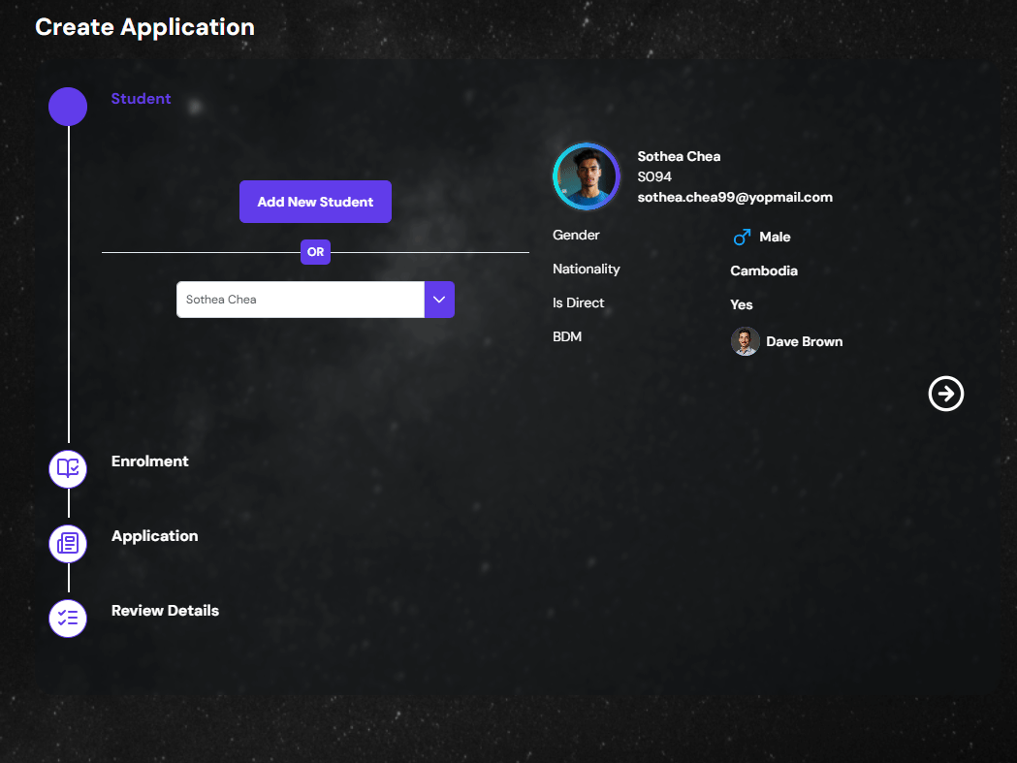This screenshot has height=763, width=1017.
Task: Click Dave Brown's small avatar
Action: coord(745,341)
